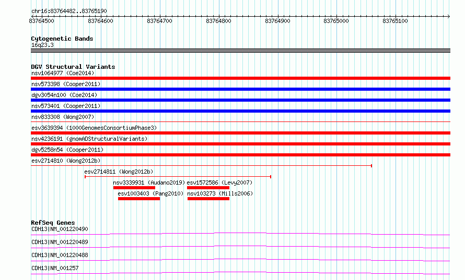Select the esv2714811 thin red span line
465x280 pixels.
[178, 177]
